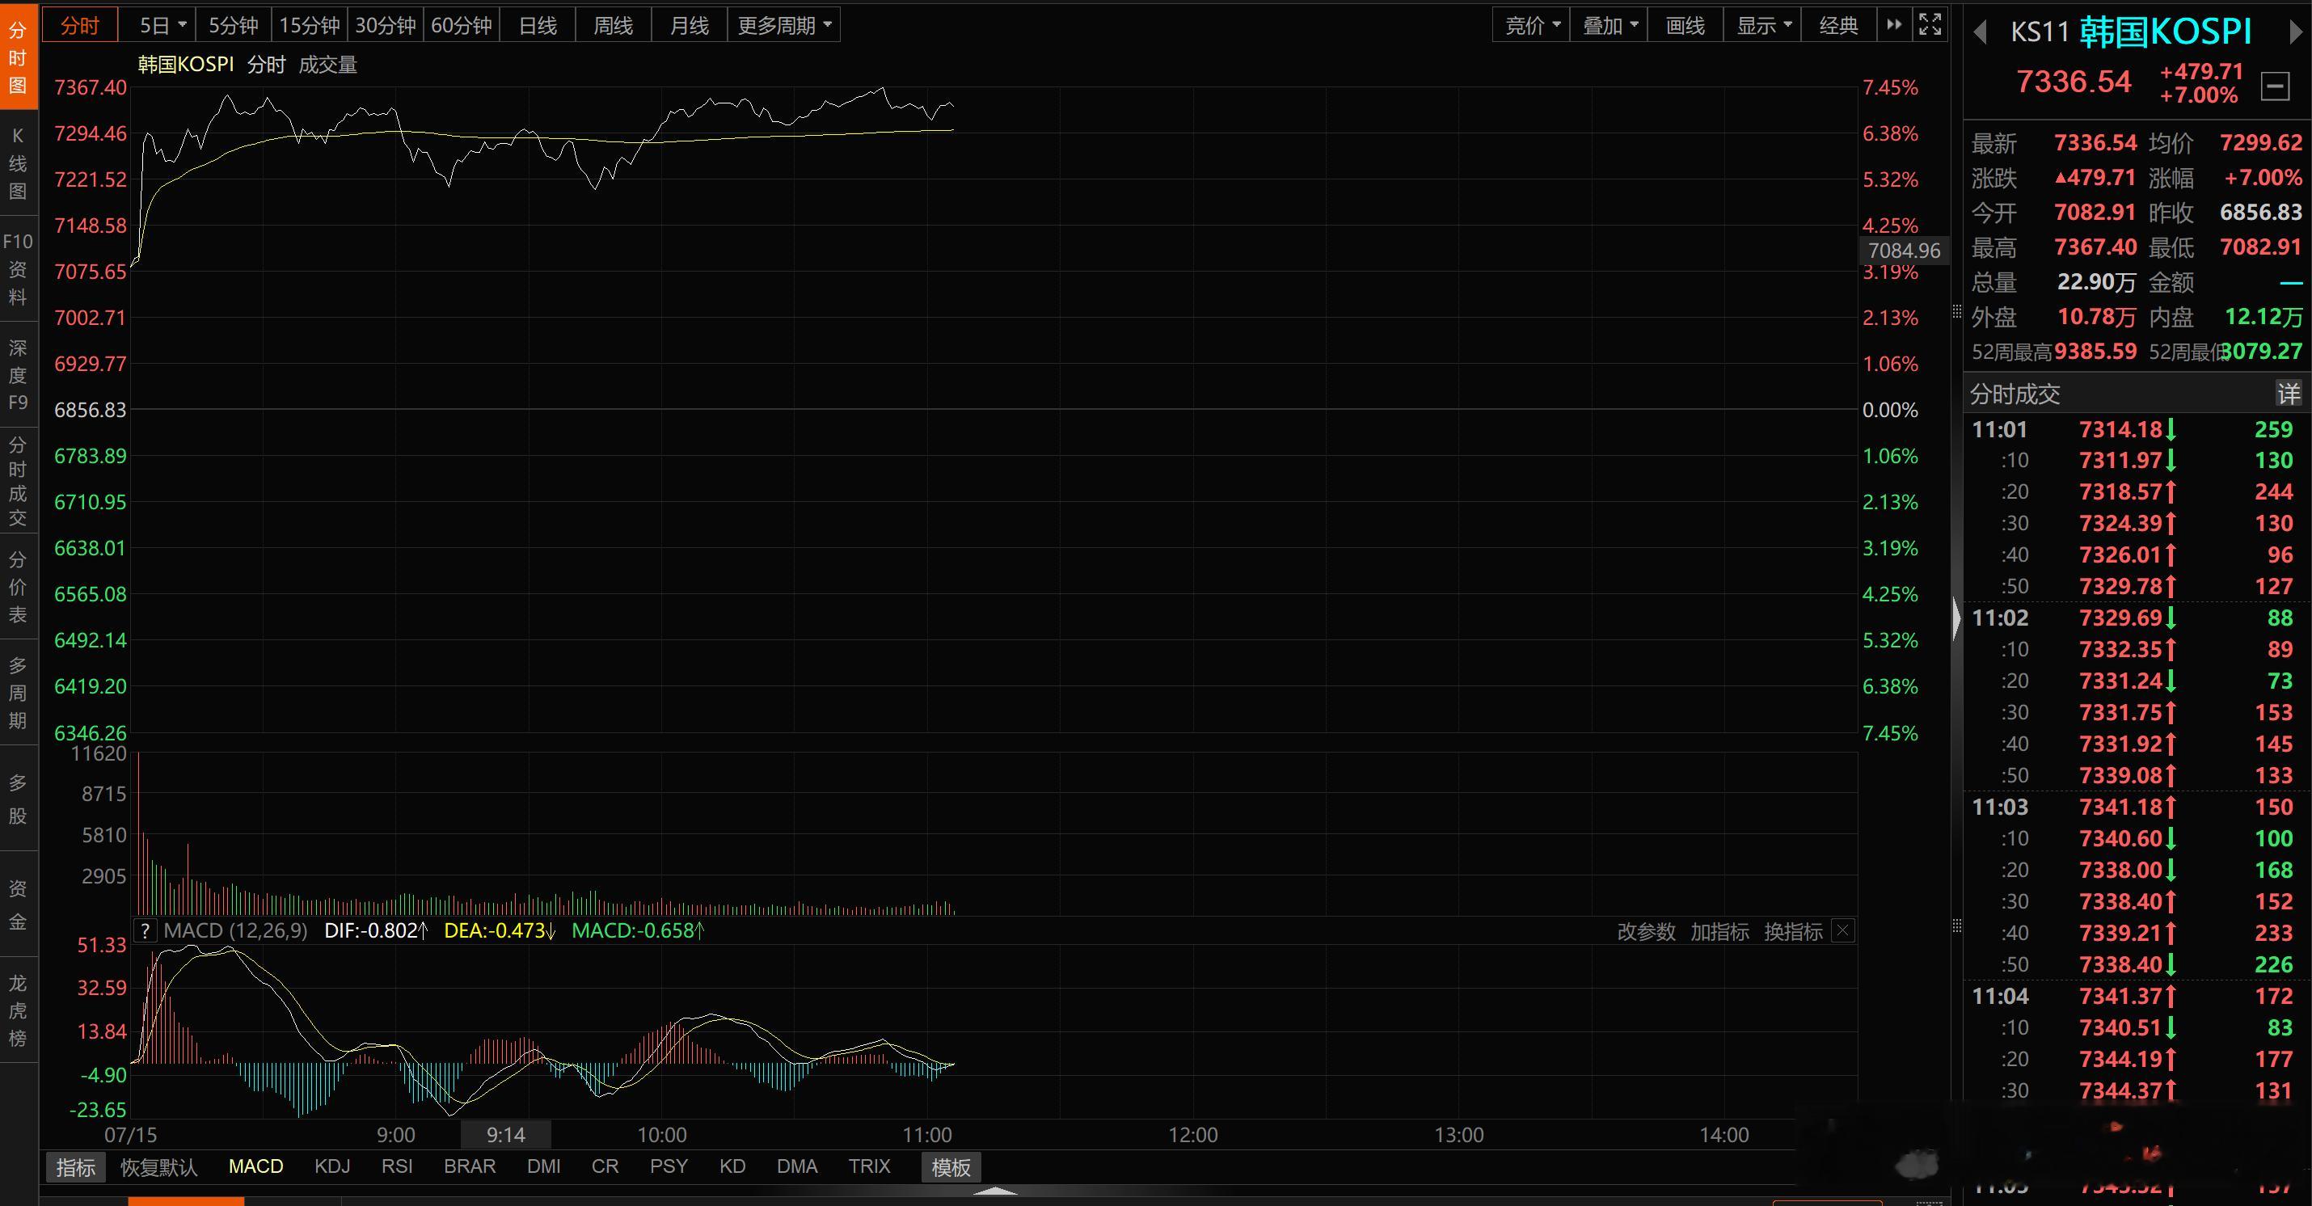Open 分时图 in left sidebar
The height and width of the screenshot is (1206, 2312).
[18, 57]
